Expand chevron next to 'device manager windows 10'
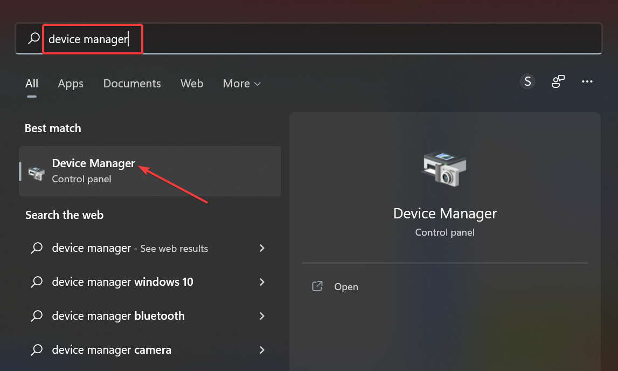The image size is (618, 371). [x=262, y=282]
